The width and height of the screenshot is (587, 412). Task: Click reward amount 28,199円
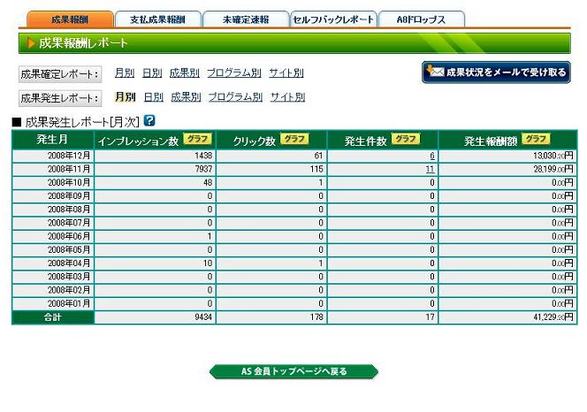pyautogui.click(x=553, y=169)
